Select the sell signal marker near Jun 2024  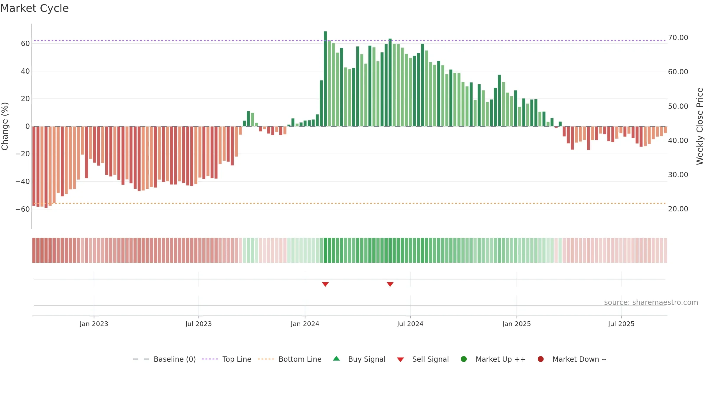point(390,284)
